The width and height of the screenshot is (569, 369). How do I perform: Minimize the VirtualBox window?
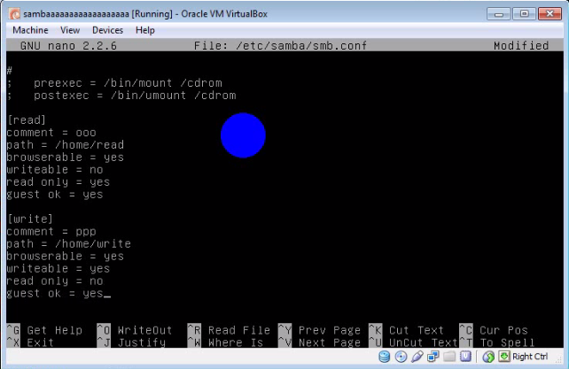coord(499,14)
